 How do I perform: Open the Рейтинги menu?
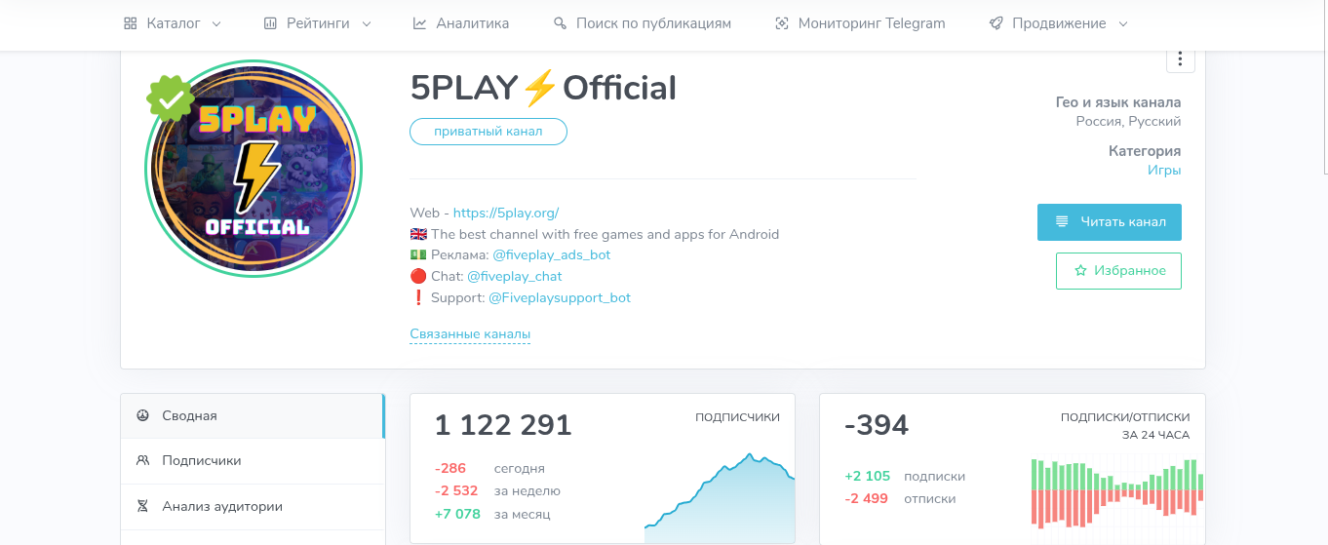tap(317, 23)
